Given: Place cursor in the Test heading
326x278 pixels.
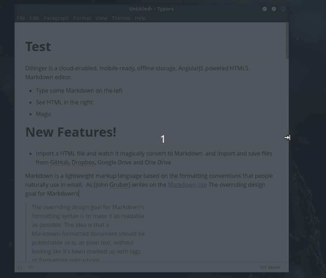Looking at the screenshot, I should (x=38, y=46).
